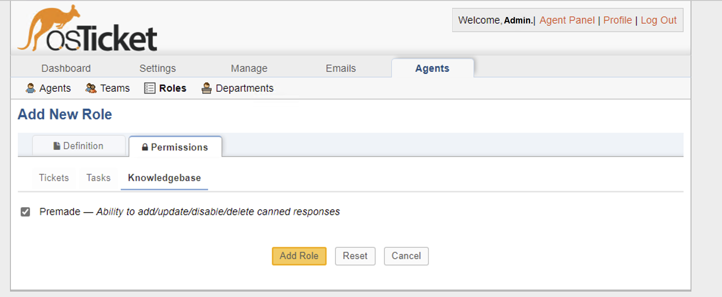Click the Agents submenu person icon
The image size is (722, 297).
(x=31, y=88)
